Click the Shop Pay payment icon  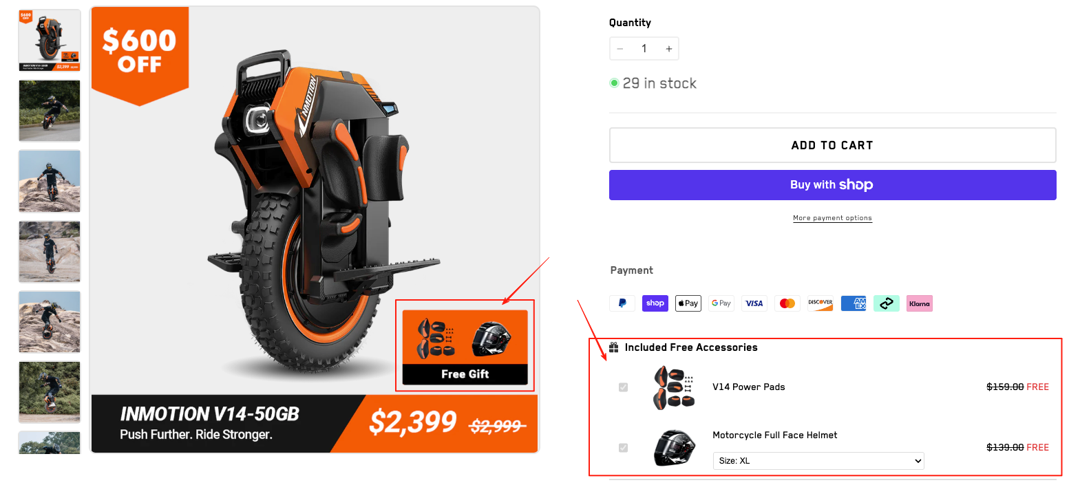tap(655, 303)
